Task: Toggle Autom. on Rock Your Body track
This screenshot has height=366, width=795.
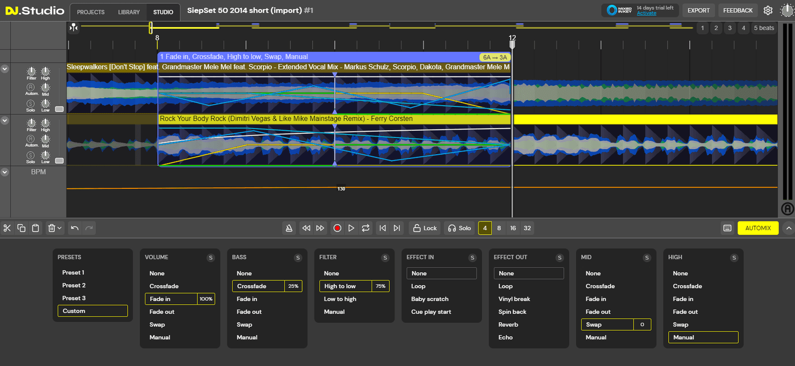Action: 31,139
